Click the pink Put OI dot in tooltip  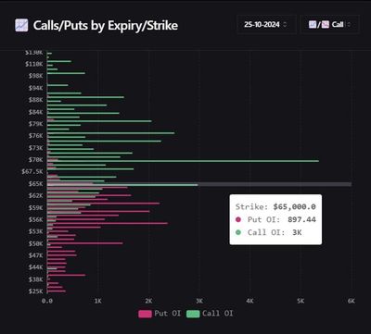(x=238, y=219)
